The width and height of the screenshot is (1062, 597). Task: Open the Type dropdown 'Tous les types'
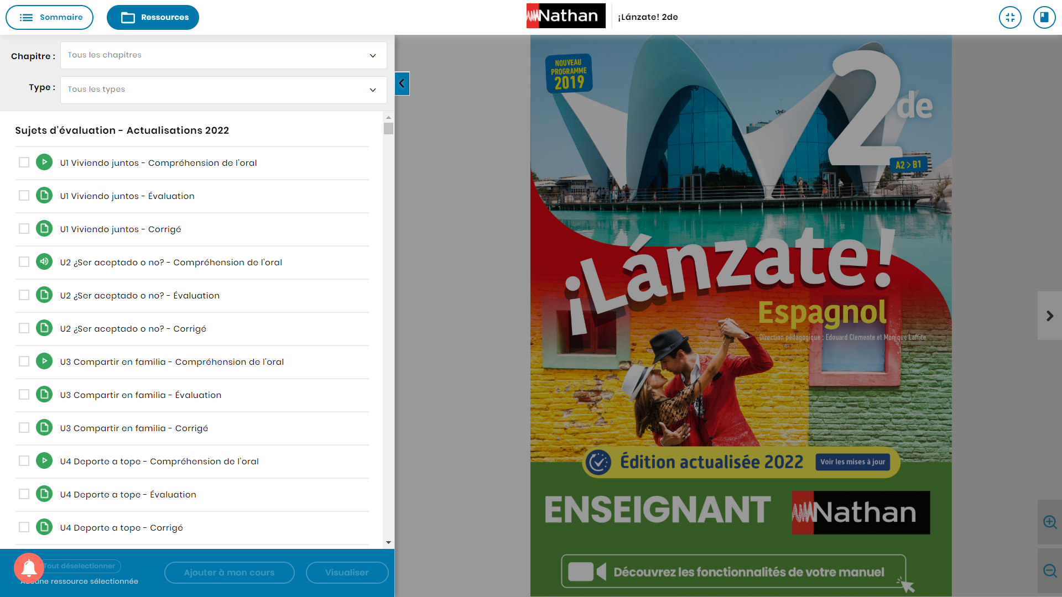point(223,90)
